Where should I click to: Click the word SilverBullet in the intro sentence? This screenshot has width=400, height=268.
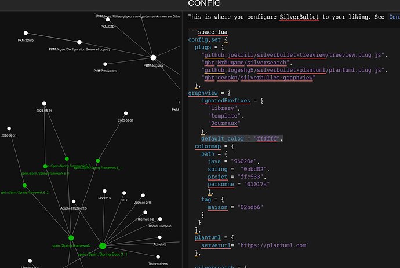[299, 17]
